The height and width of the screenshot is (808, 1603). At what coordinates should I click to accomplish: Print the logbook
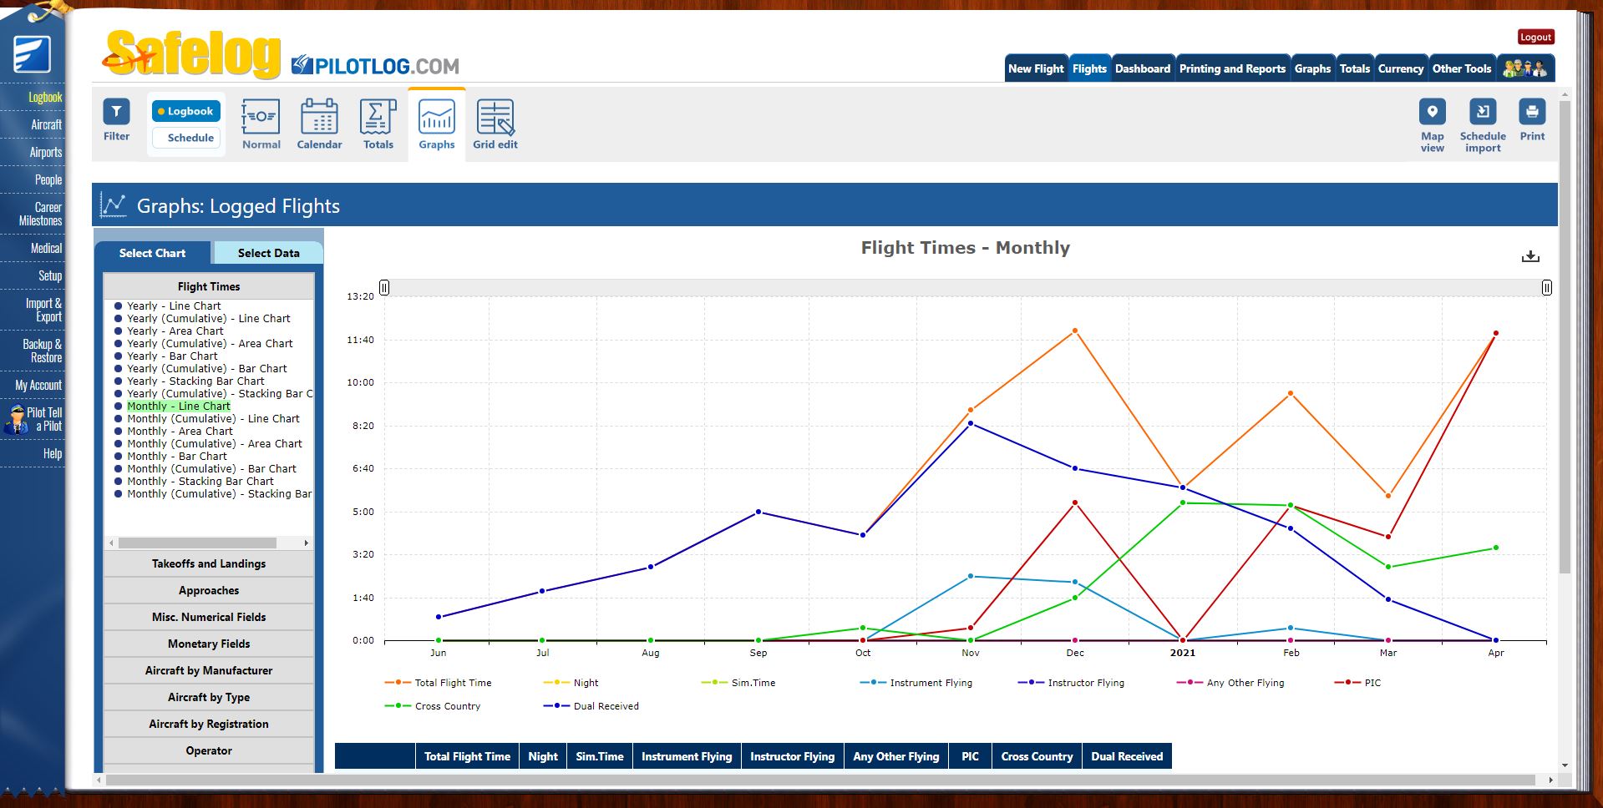pos(1532,122)
